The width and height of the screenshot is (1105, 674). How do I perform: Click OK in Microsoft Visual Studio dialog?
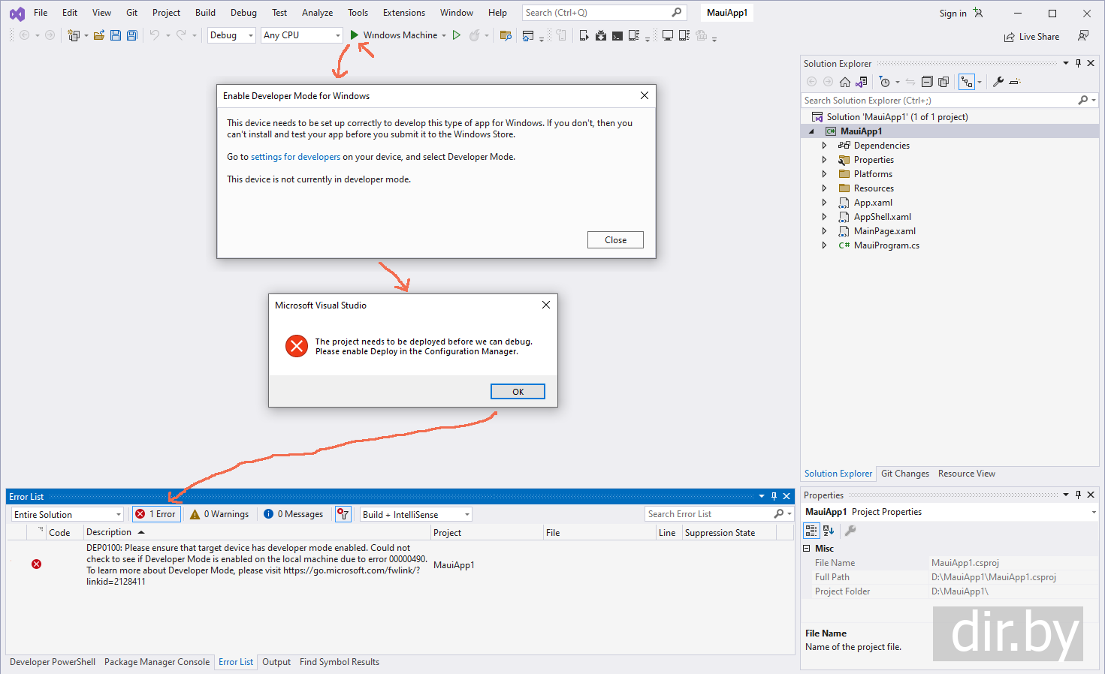pyautogui.click(x=518, y=392)
